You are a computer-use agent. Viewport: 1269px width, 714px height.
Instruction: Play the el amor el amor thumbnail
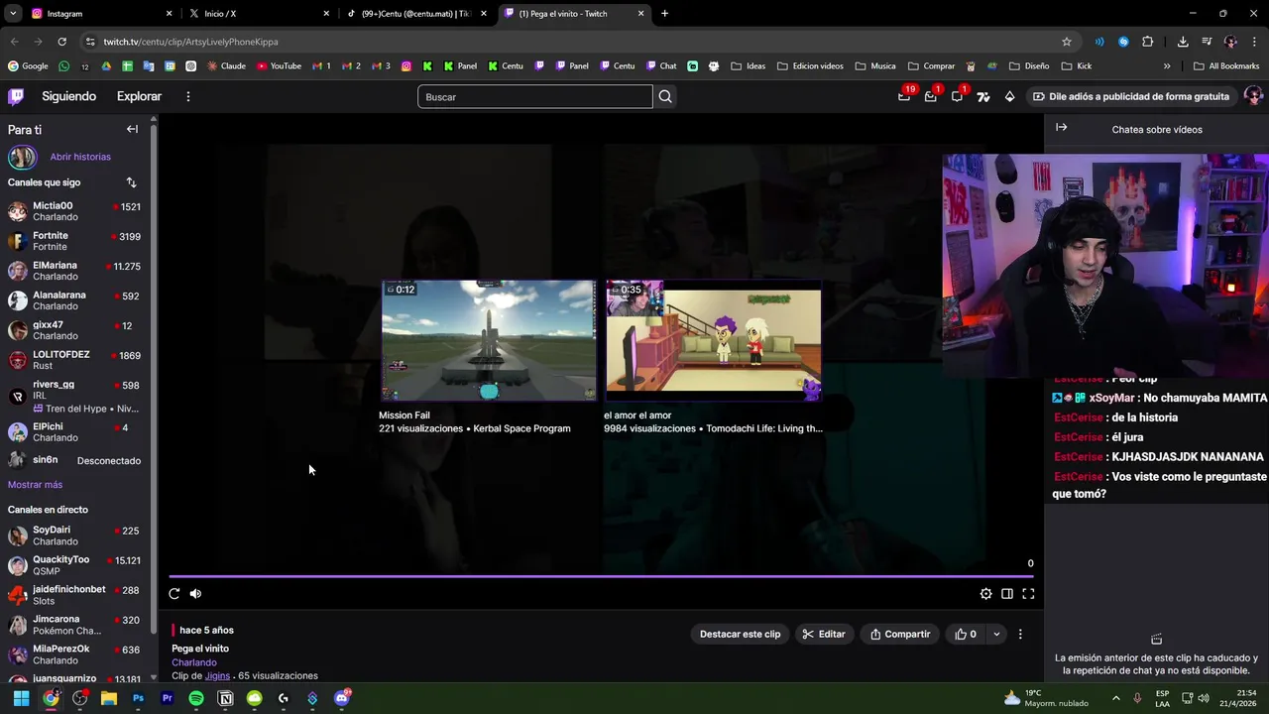[714, 340]
